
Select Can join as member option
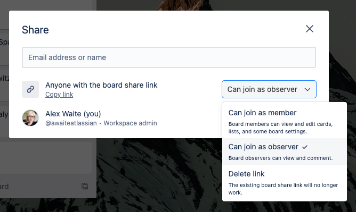(x=284, y=121)
